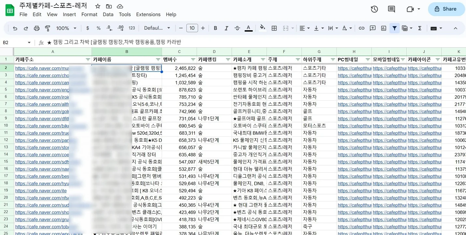Open filter on 카페주소 column
Image resolution: width=466 pixels, height=235 pixels.
pos(88,60)
